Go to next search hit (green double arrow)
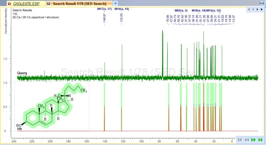The width and height of the screenshot is (266, 145). click(x=254, y=140)
